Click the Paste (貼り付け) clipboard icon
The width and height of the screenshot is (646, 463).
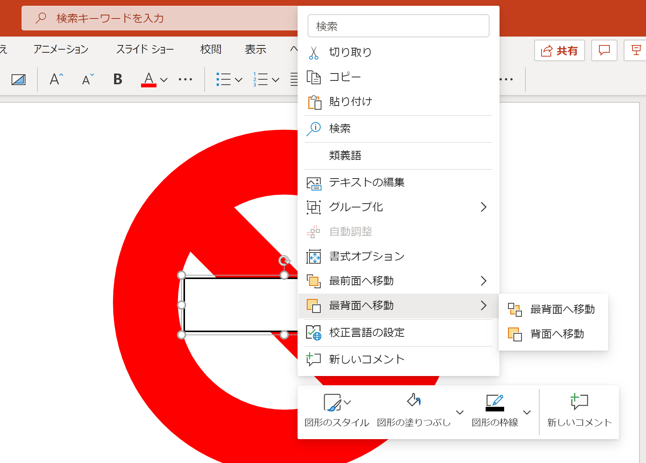pos(315,102)
